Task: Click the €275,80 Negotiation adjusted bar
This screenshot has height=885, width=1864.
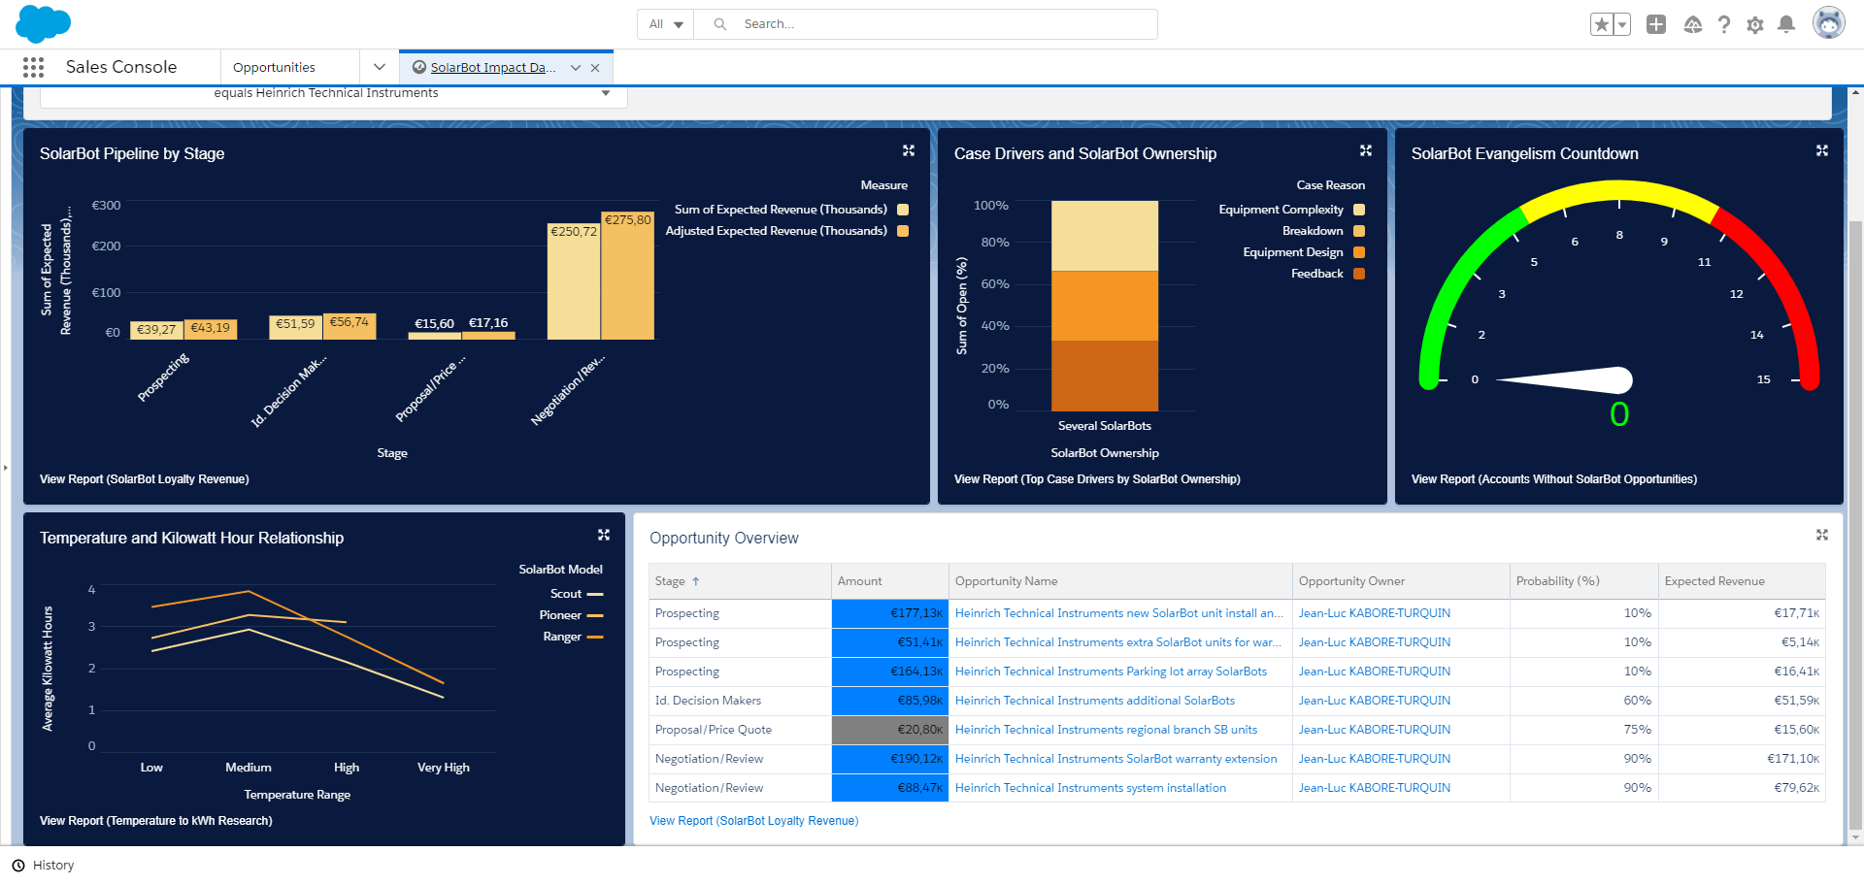Action: 628,276
